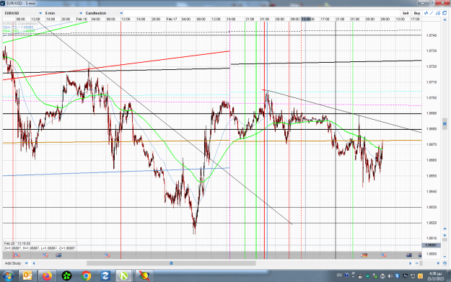Click the EMA (200) indicator label
The image size is (451, 282).
[19, 31]
